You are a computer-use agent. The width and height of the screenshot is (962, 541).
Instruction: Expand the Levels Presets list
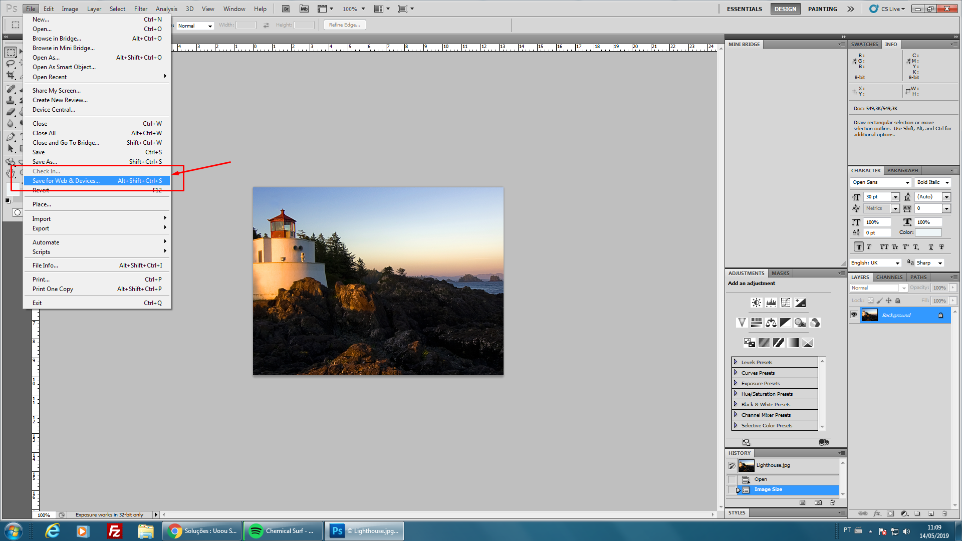tap(736, 362)
